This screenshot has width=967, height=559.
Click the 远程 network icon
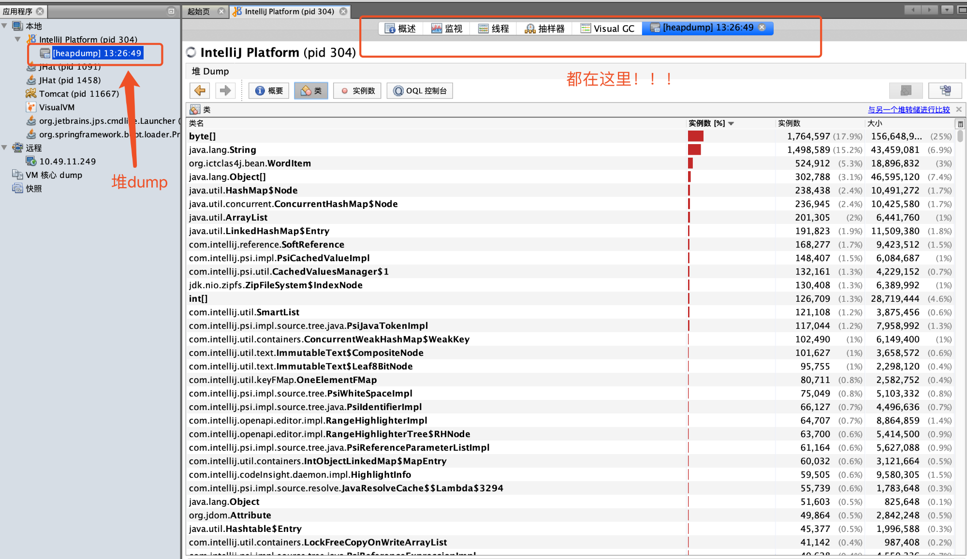click(17, 147)
